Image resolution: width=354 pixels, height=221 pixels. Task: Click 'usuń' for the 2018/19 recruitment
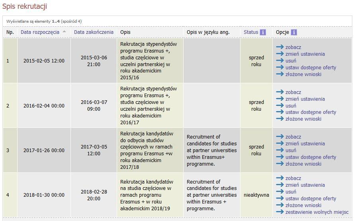[x=291, y=192]
